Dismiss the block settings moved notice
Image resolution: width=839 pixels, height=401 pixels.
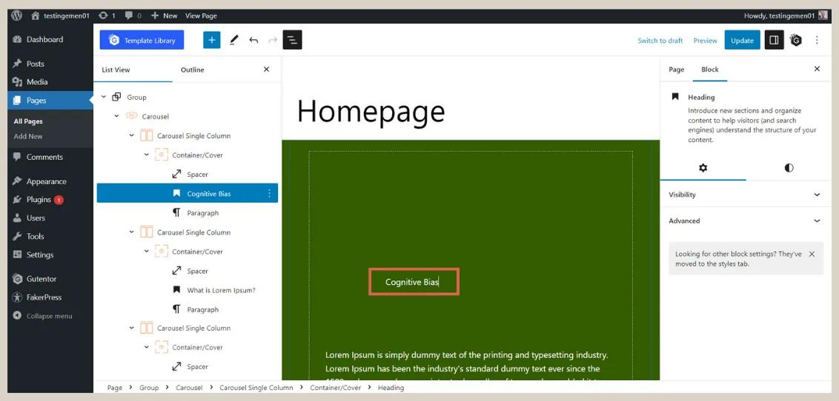point(812,255)
